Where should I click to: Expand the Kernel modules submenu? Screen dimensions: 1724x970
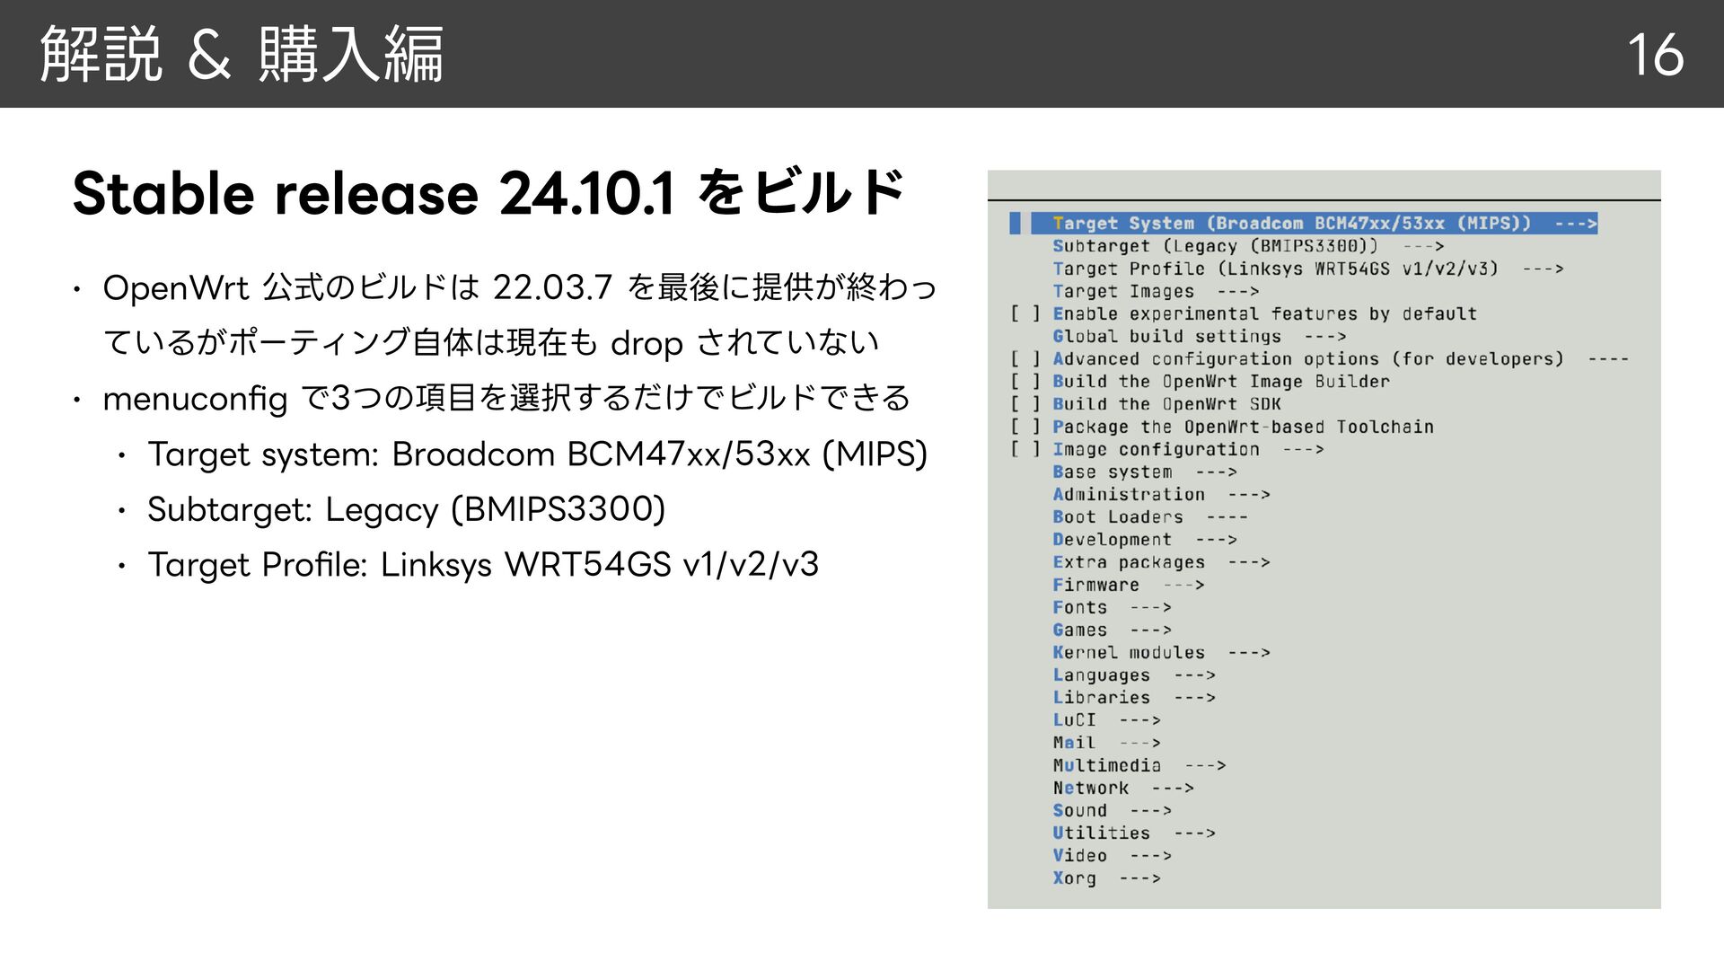pos(1161,652)
